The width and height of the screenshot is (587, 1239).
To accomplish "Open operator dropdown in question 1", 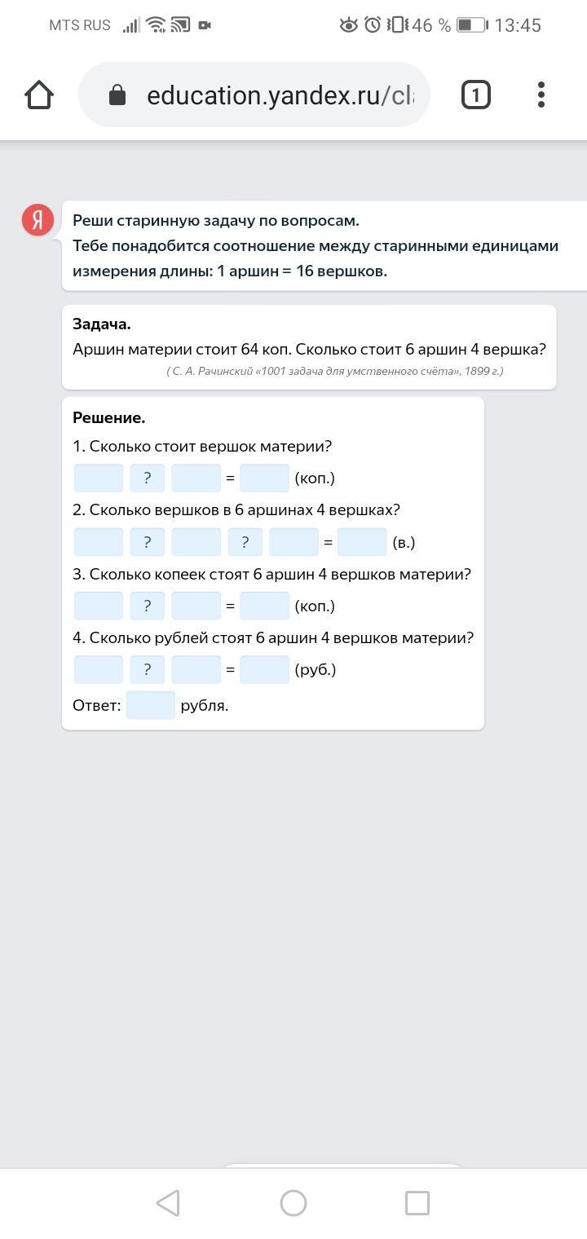I will [147, 478].
